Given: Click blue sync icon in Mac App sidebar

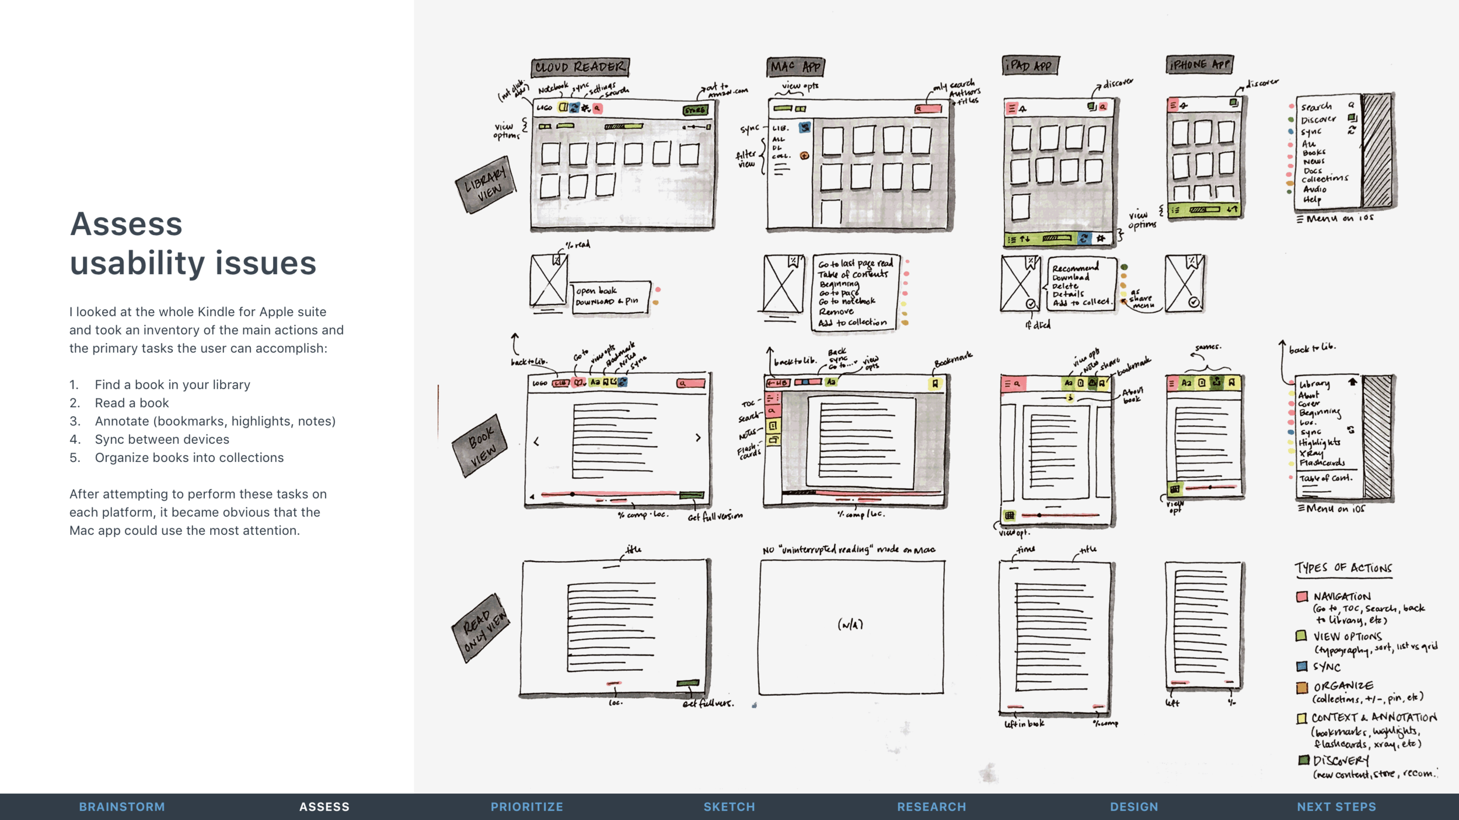Looking at the screenshot, I should pos(805,127).
